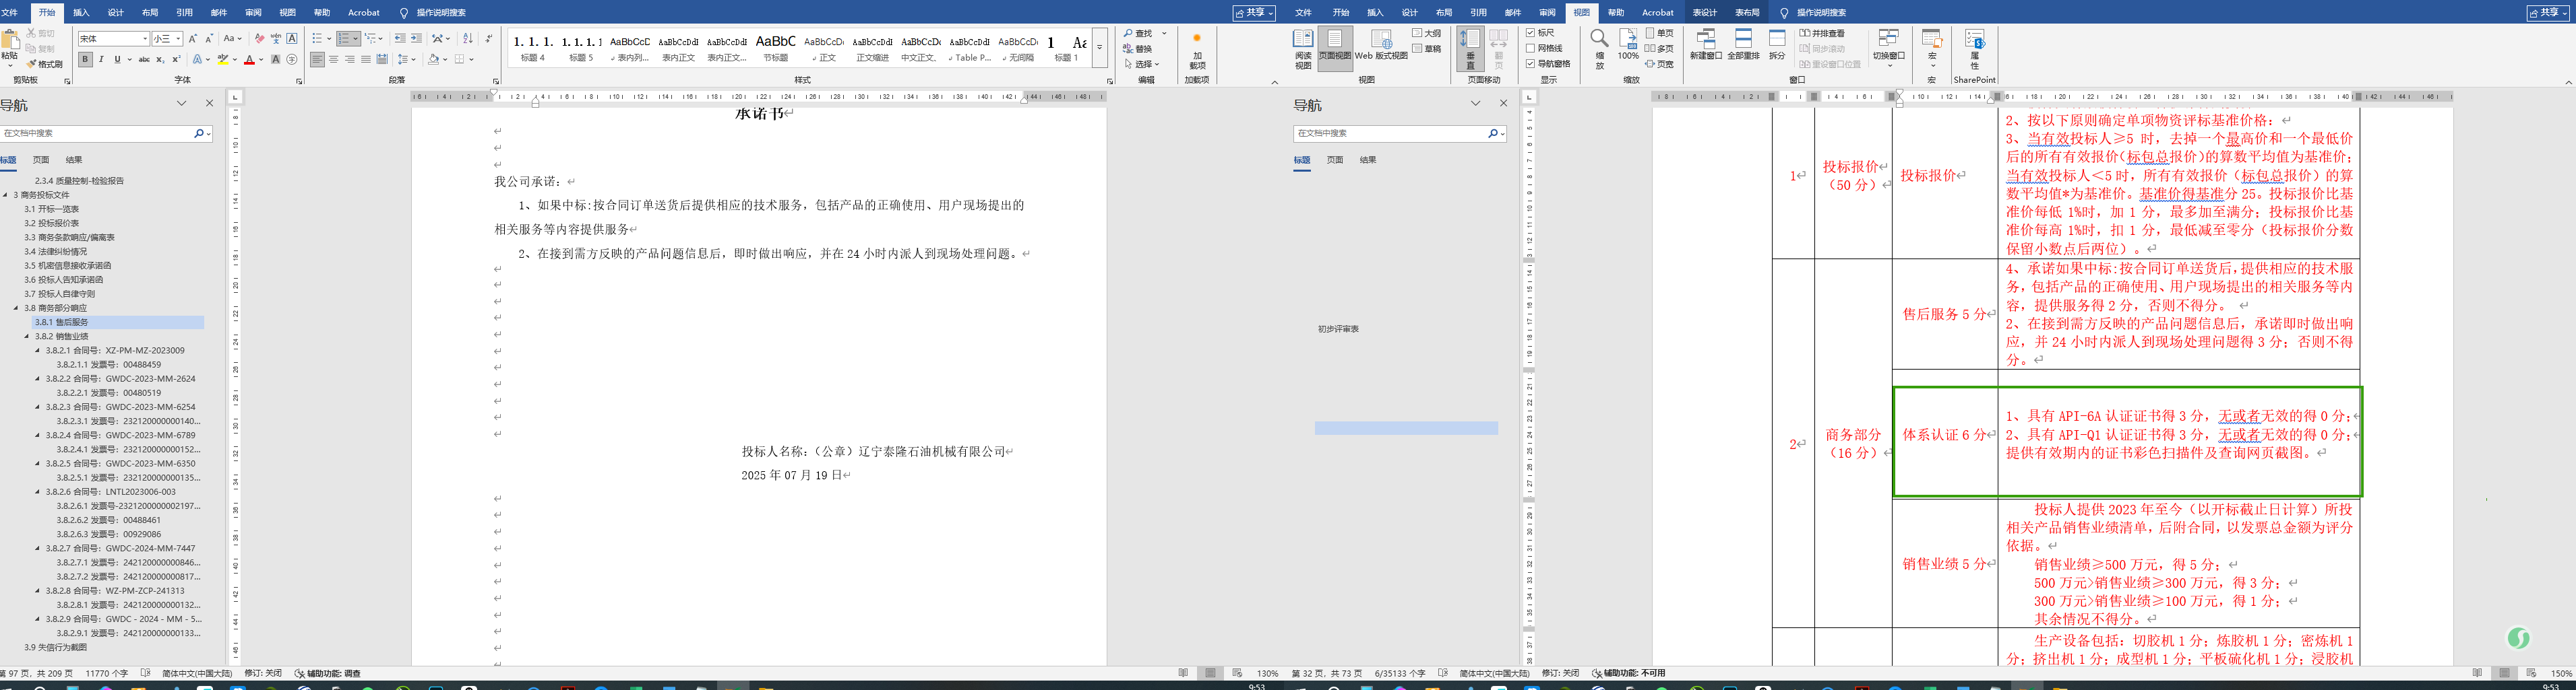
Task: Open the 加载项 add-ins button
Action: pos(1197,52)
